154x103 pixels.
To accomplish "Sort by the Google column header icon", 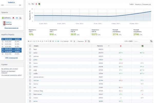I will click(x=142, y=46).
